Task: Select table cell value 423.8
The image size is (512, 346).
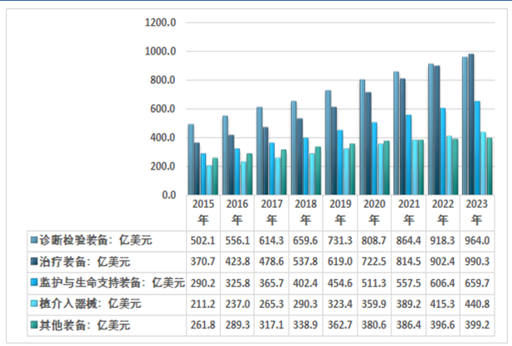Action: [x=237, y=262]
